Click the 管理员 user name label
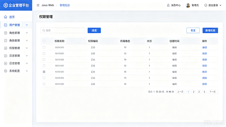 pyautogui.click(x=195, y=5)
